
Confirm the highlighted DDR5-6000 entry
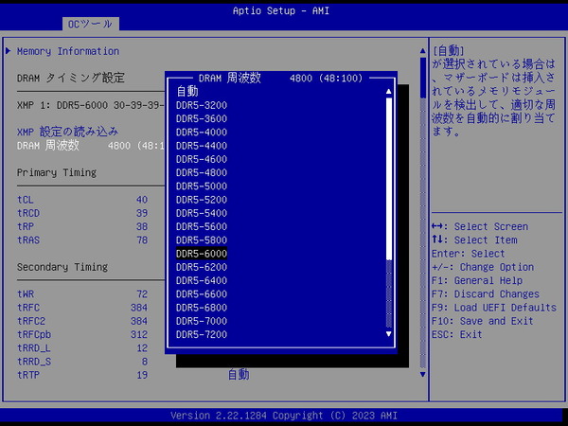coord(202,254)
